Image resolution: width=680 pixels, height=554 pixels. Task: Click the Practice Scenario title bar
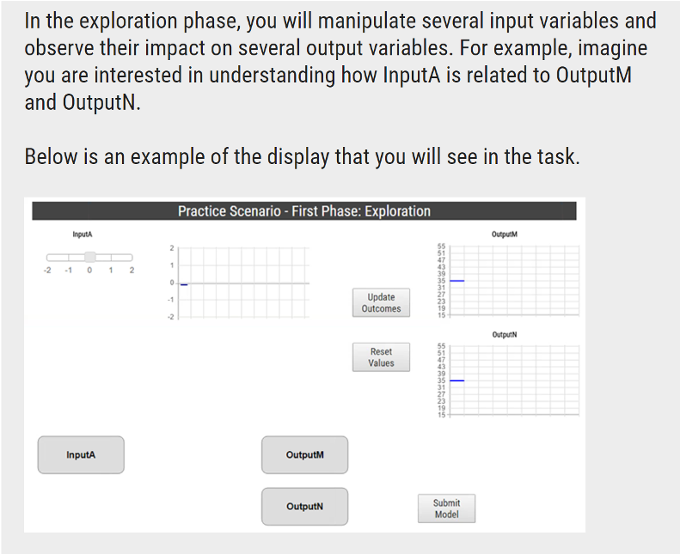[304, 211]
